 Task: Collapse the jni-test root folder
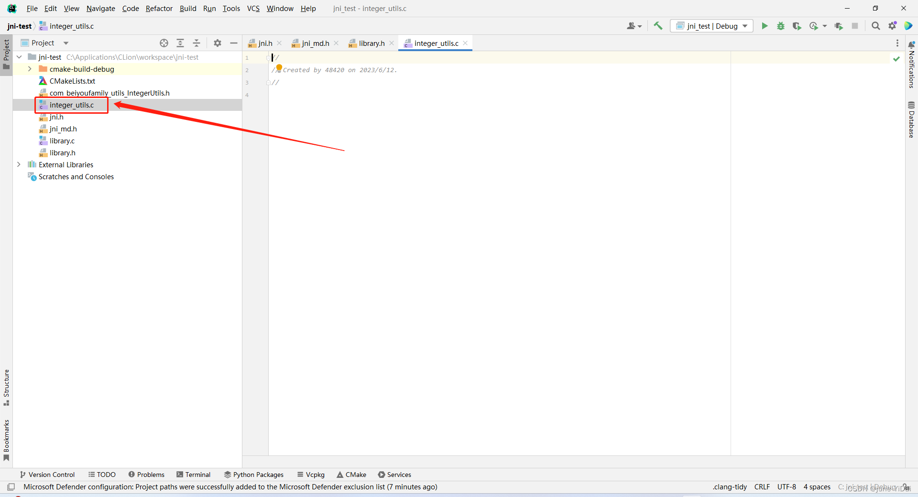point(19,57)
